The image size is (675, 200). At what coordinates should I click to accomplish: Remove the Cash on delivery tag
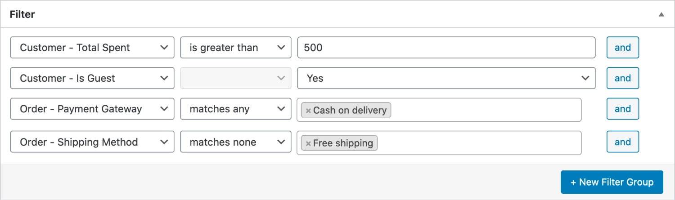(x=308, y=110)
